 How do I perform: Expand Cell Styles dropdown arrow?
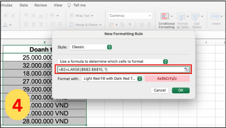pos(202,16)
